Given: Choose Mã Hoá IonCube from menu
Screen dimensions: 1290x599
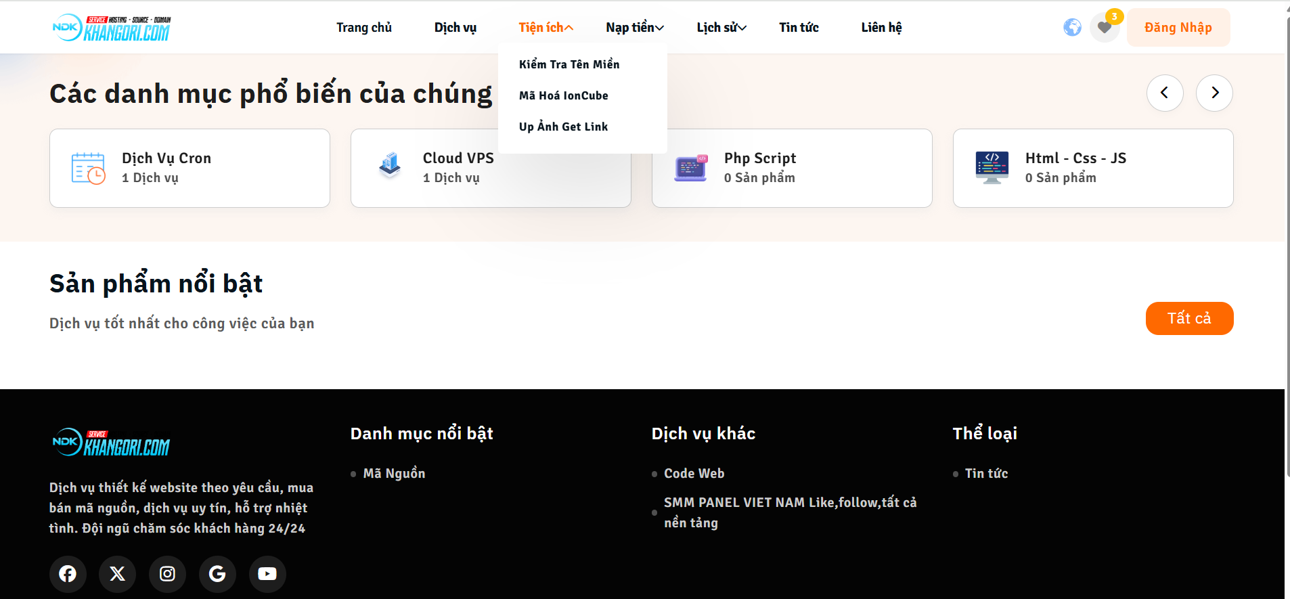Looking at the screenshot, I should click(563, 95).
